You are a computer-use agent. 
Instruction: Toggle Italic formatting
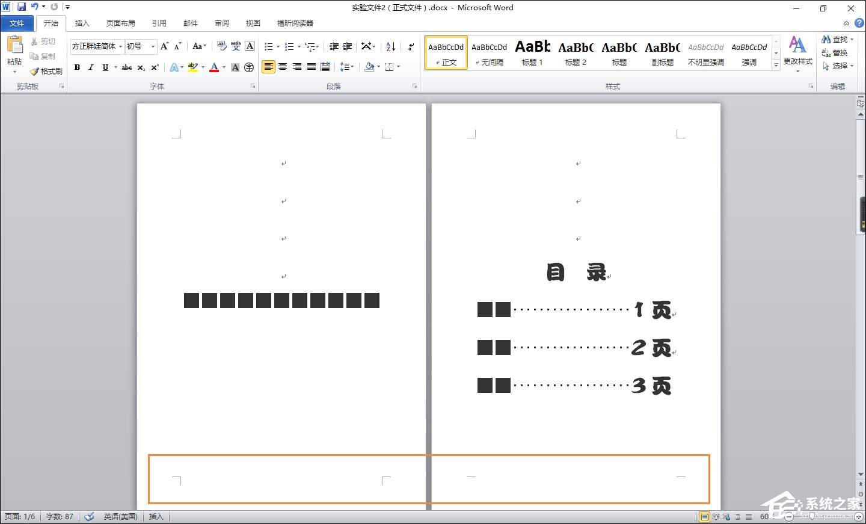tap(91, 67)
